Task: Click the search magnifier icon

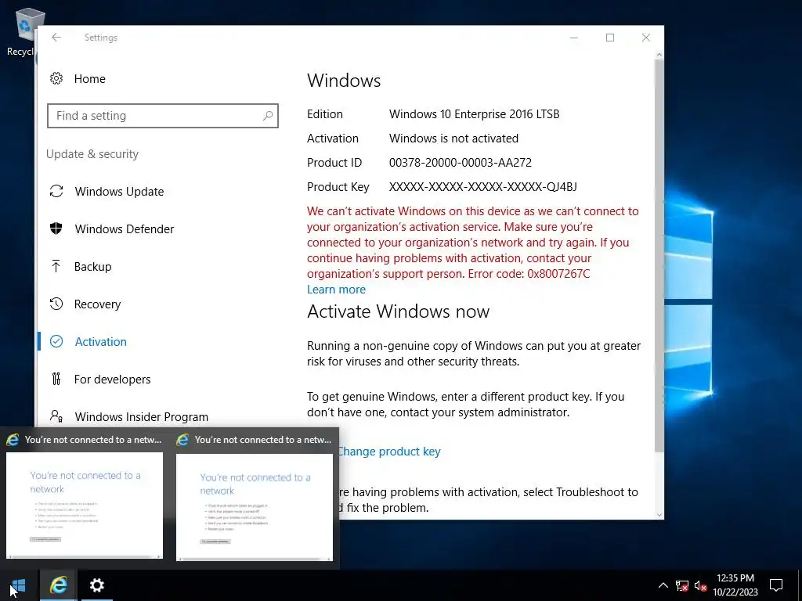Action: 268,116
